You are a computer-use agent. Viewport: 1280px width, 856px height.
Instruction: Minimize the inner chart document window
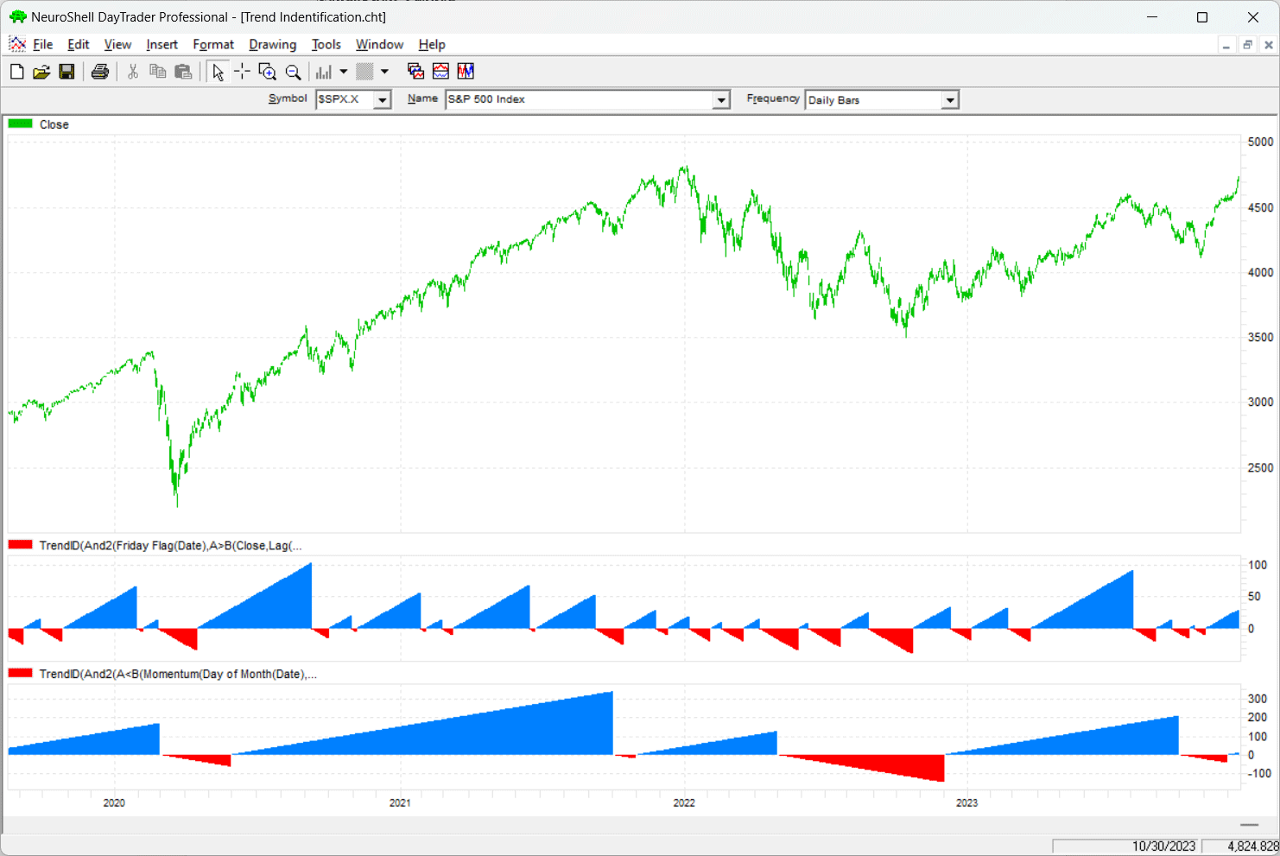(1226, 45)
